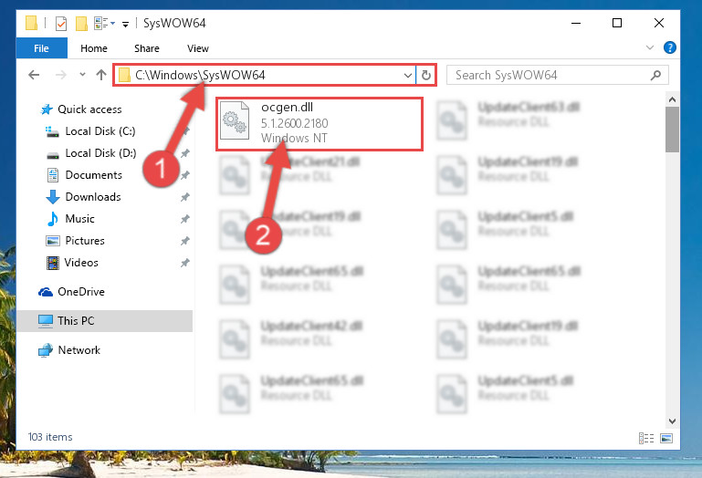Click the '103 items' status text
The height and width of the screenshot is (478, 702).
pos(50,437)
